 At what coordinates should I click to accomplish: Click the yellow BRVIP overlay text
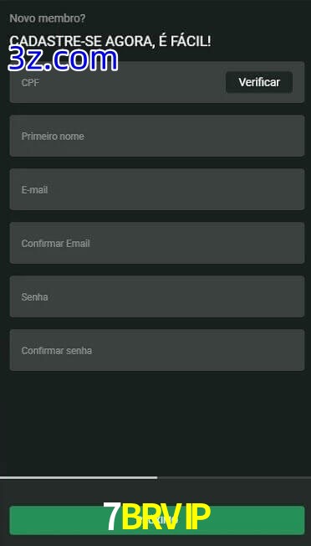pos(166,517)
